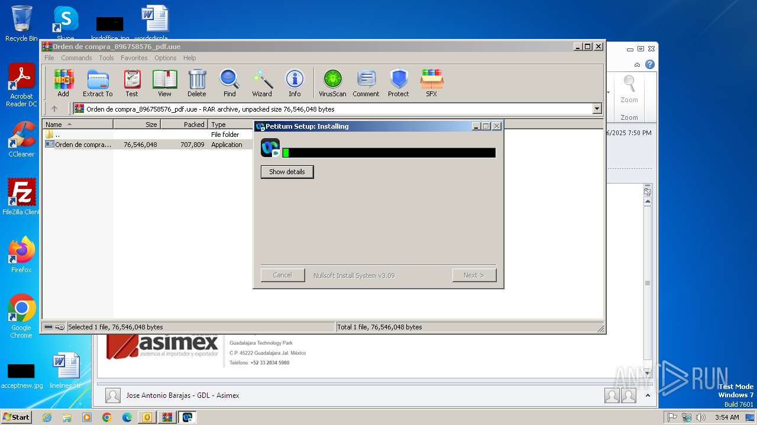757x425 pixels.
Task: Open Firefox desktop shortcut
Action: click(21, 254)
